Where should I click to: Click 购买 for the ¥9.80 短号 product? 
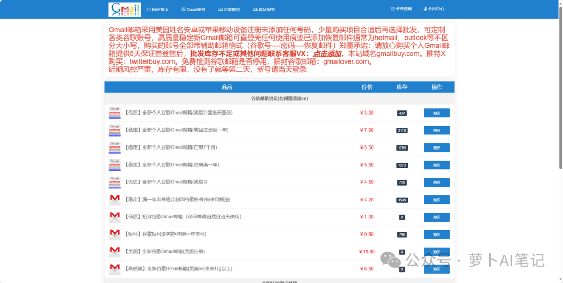(437, 234)
